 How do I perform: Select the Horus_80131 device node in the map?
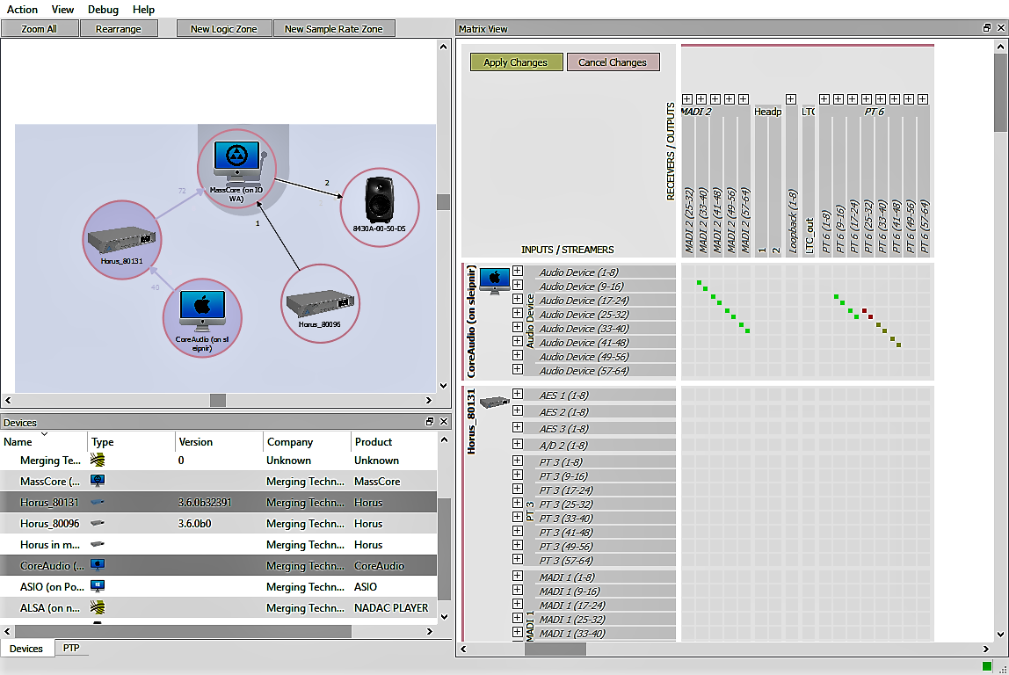[121, 239]
